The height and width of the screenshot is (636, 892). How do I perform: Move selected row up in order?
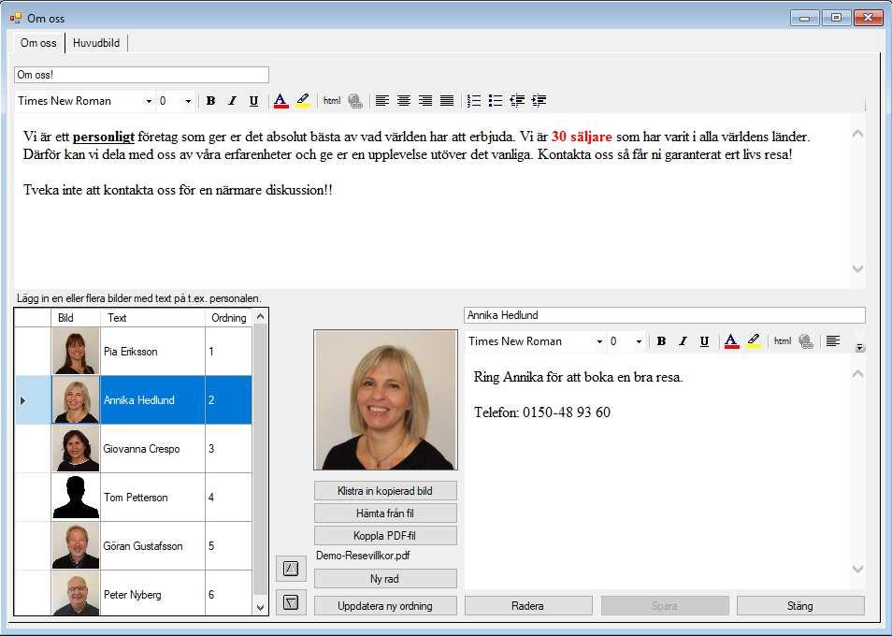291,569
